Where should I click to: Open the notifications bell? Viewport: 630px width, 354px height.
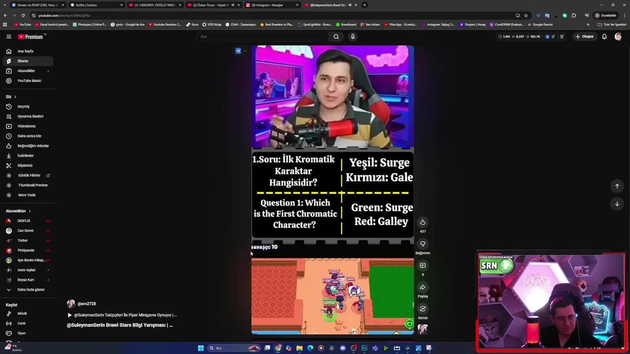click(x=604, y=36)
